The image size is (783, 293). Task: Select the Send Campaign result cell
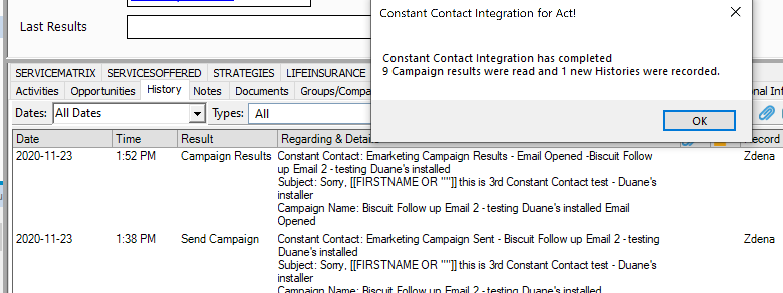click(220, 239)
